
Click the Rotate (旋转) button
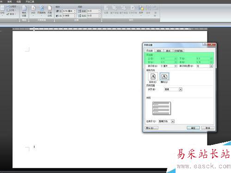(x=155, y=11)
